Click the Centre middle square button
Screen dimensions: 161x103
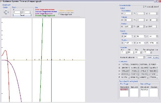6,12
